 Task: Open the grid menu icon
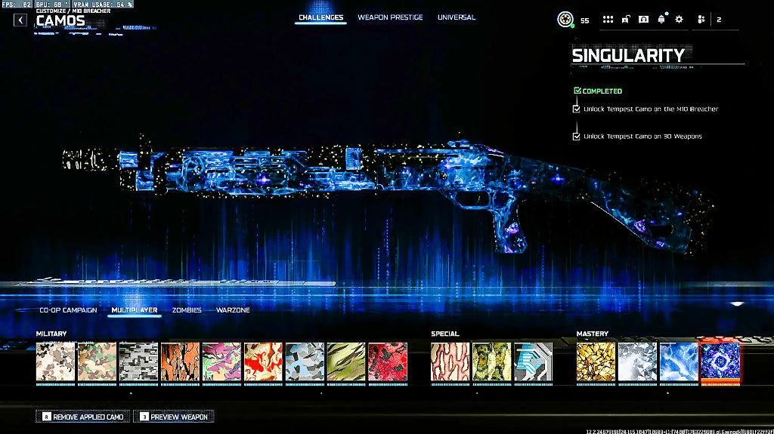tap(608, 20)
